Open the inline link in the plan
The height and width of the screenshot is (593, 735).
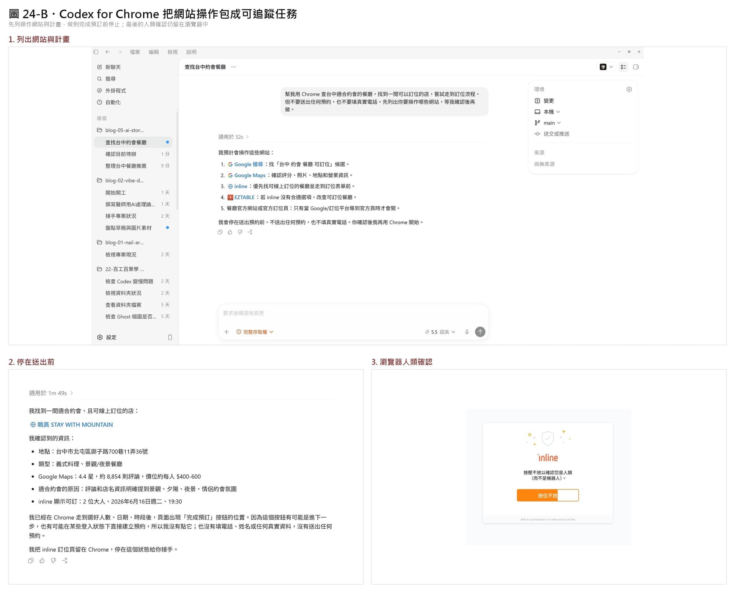[237, 187]
